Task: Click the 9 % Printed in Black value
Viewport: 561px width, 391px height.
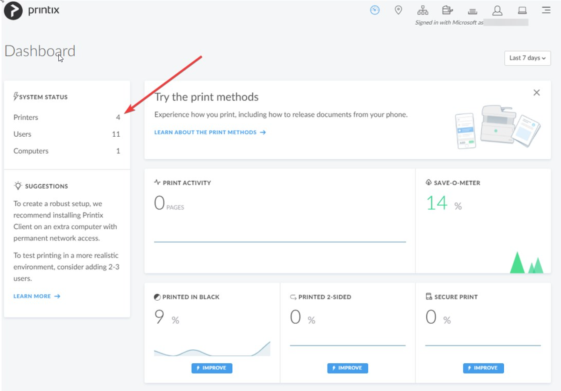Action: (x=167, y=318)
